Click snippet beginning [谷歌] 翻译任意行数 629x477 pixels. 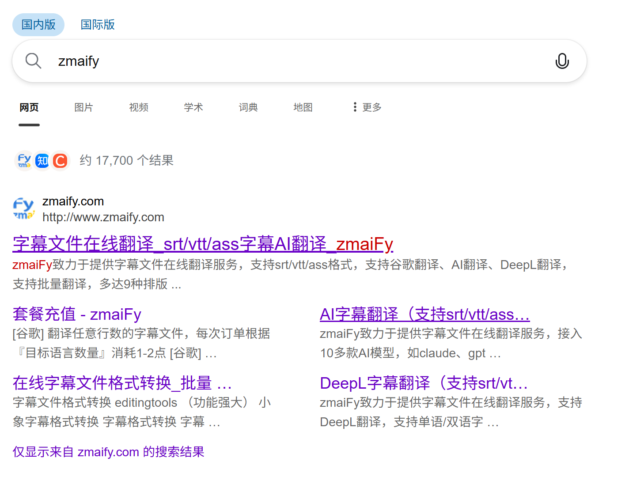(141, 343)
